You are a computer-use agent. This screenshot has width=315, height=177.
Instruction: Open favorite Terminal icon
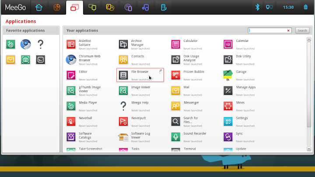tap(41, 59)
